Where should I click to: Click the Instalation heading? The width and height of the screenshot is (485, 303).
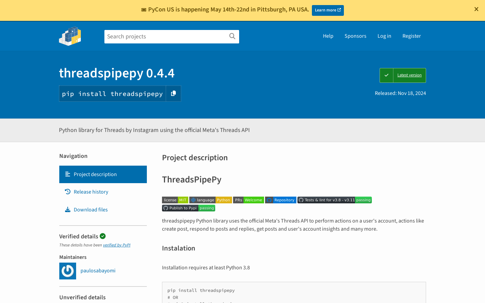pyautogui.click(x=179, y=248)
